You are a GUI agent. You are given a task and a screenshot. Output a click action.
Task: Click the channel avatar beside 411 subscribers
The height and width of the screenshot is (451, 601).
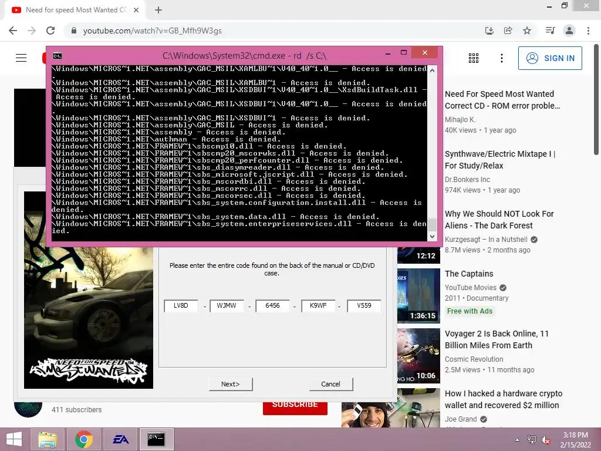(x=28, y=409)
